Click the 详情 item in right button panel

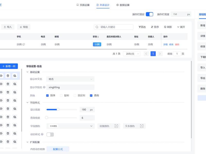pos(202,36)
